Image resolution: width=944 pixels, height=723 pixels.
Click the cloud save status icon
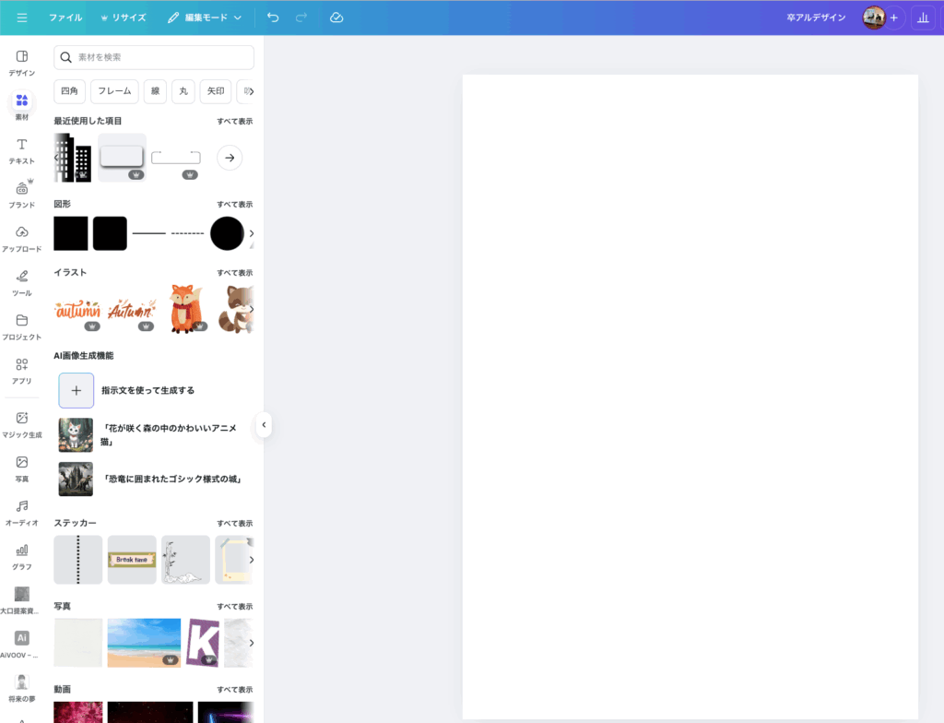click(x=336, y=18)
